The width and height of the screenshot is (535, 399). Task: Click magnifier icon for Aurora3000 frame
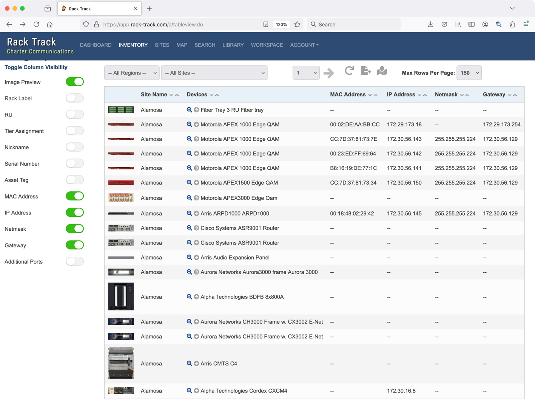click(189, 272)
